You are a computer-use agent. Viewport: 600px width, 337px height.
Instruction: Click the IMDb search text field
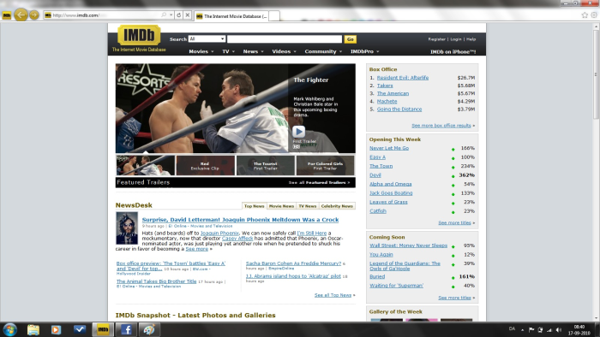tap(285, 39)
